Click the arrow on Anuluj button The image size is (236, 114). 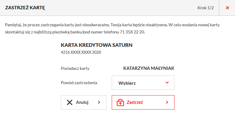click(x=99, y=102)
